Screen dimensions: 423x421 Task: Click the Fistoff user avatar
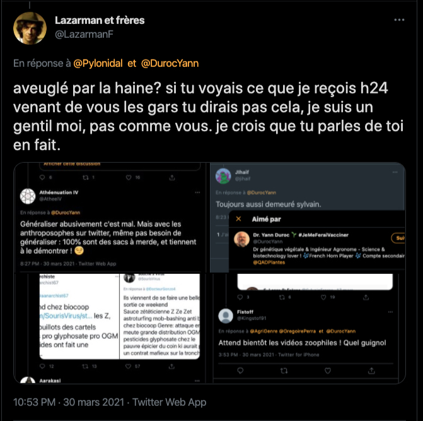pos(226,316)
